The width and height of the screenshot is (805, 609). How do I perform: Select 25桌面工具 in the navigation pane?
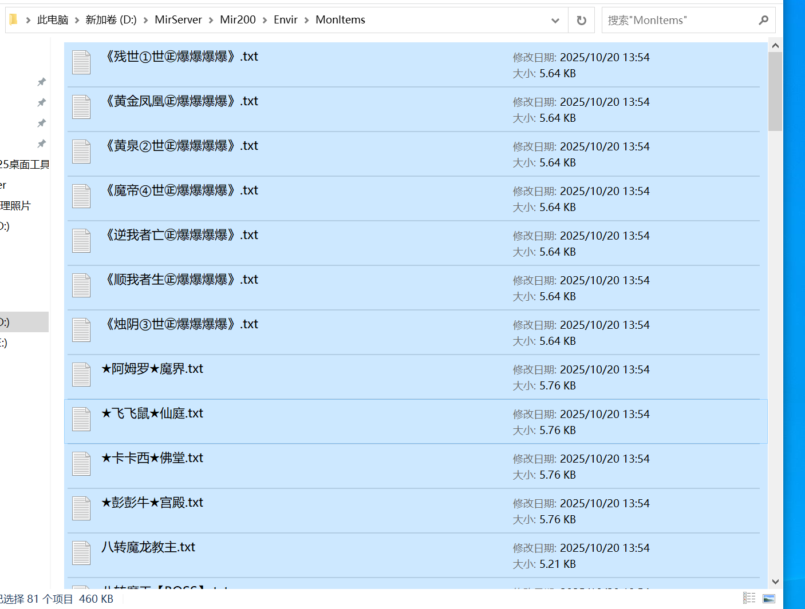[x=24, y=165]
